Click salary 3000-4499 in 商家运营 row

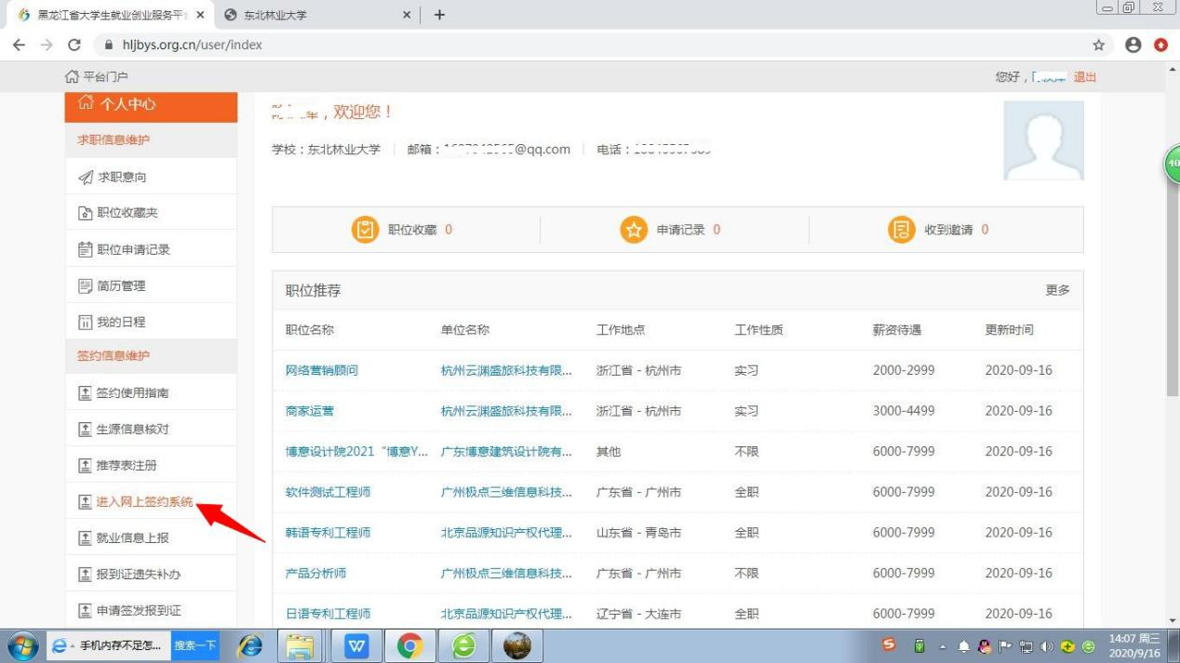tap(904, 411)
